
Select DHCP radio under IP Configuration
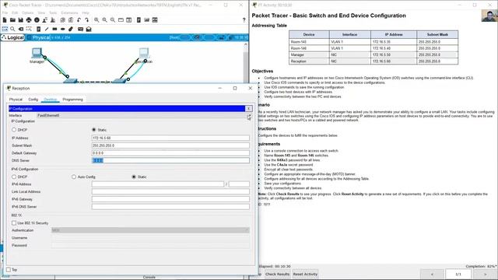point(14,130)
